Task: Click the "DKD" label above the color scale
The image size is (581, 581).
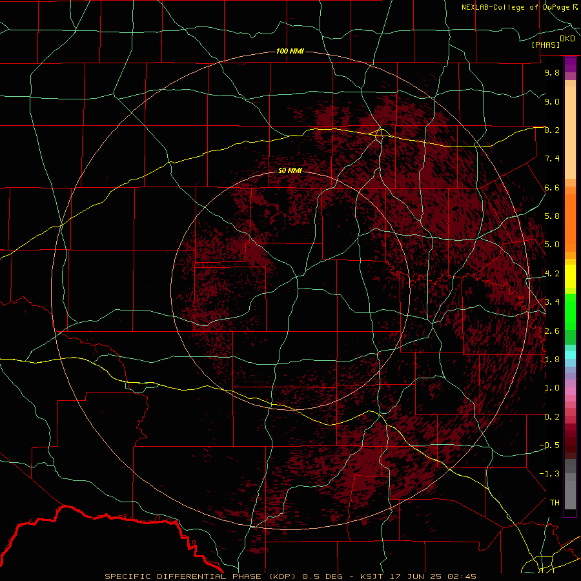Action: (567, 39)
